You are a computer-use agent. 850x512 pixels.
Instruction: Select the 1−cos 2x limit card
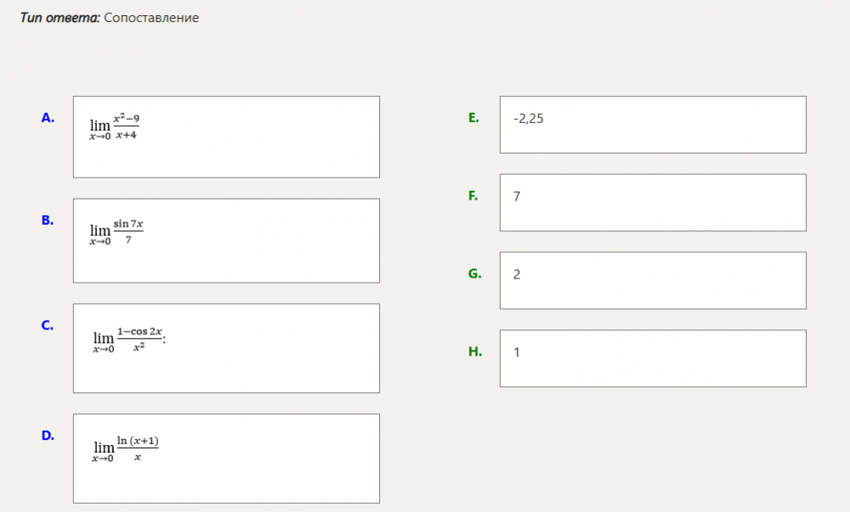coord(226,348)
